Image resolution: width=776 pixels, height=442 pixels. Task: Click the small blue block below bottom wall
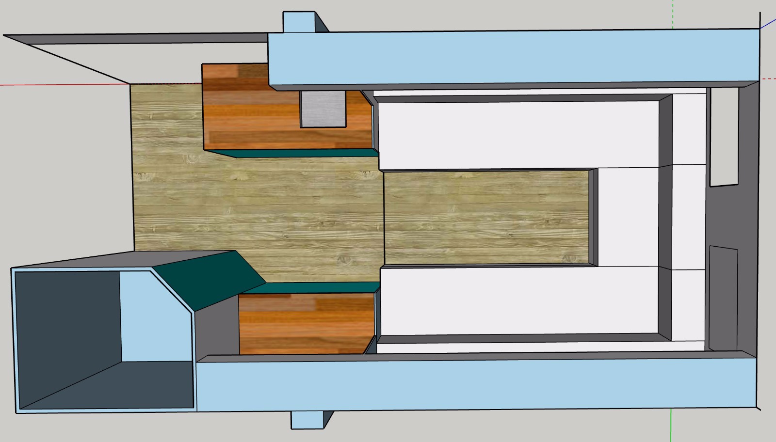307,420
